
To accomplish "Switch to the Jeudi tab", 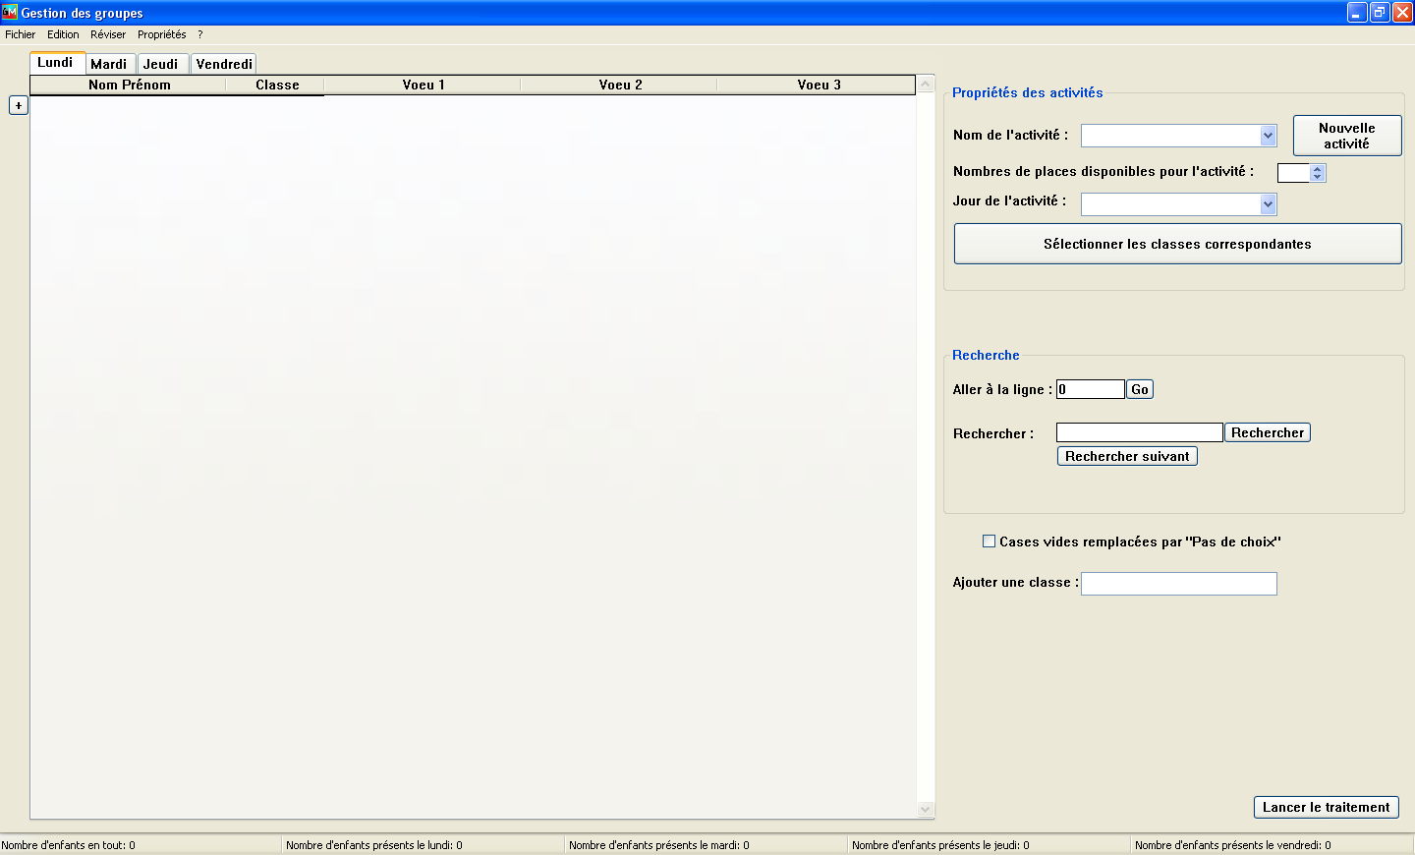I will click(162, 63).
